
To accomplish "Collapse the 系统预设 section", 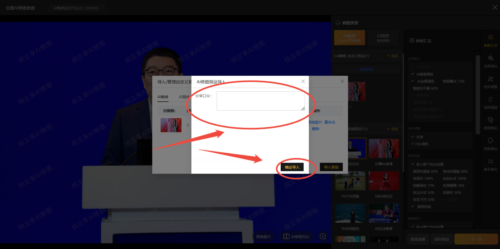I will (392, 129).
